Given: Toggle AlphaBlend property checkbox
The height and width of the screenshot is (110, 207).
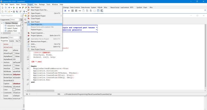Looking at the screenshot, I should pyautogui.click(x=14, y=56).
